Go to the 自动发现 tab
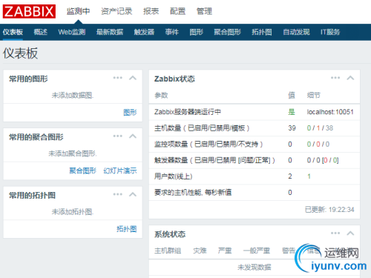The height and width of the screenshot is (278, 371). point(296,32)
